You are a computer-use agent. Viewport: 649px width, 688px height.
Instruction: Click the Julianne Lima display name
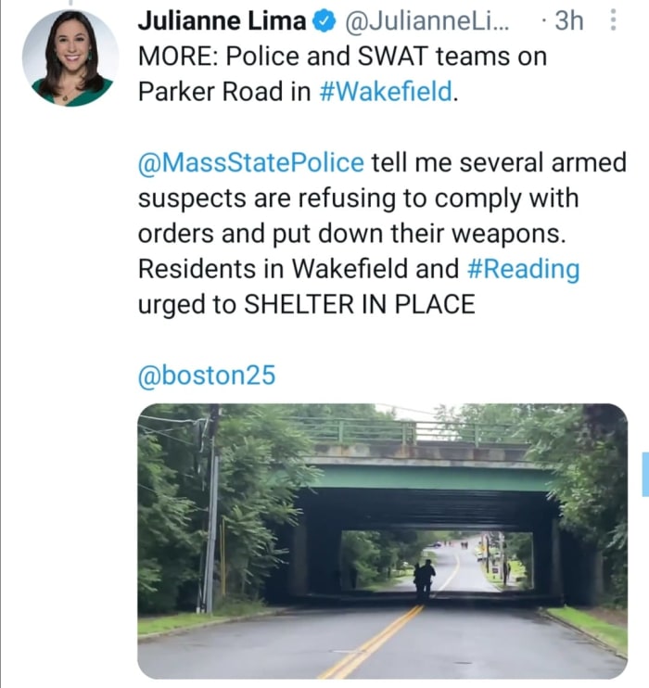click(222, 20)
